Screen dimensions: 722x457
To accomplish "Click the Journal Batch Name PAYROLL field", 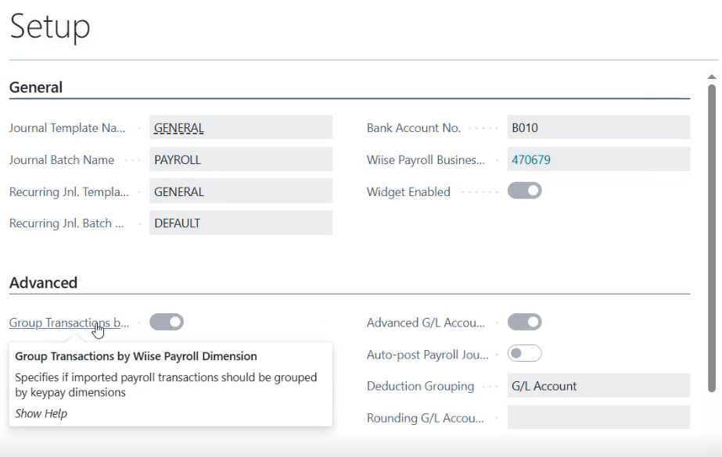I will click(241, 159).
